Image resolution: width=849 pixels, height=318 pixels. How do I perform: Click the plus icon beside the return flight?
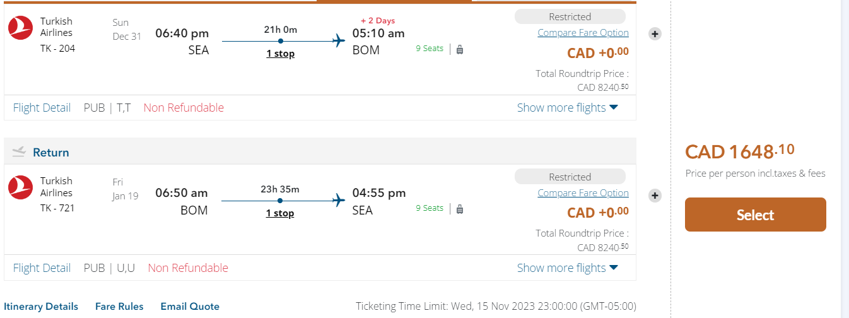(x=655, y=196)
